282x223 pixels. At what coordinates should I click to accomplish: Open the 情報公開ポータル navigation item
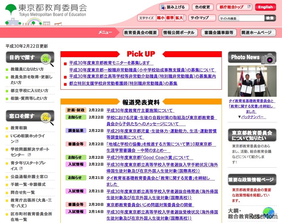[x=180, y=33]
